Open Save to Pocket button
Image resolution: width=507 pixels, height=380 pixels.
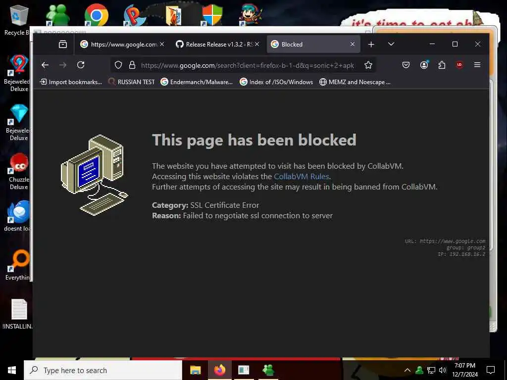click(x=406, y=65)
